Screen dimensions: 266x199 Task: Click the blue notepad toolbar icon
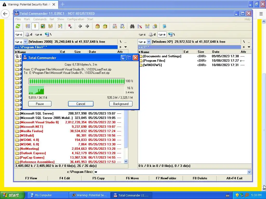[x=164, y=26]
